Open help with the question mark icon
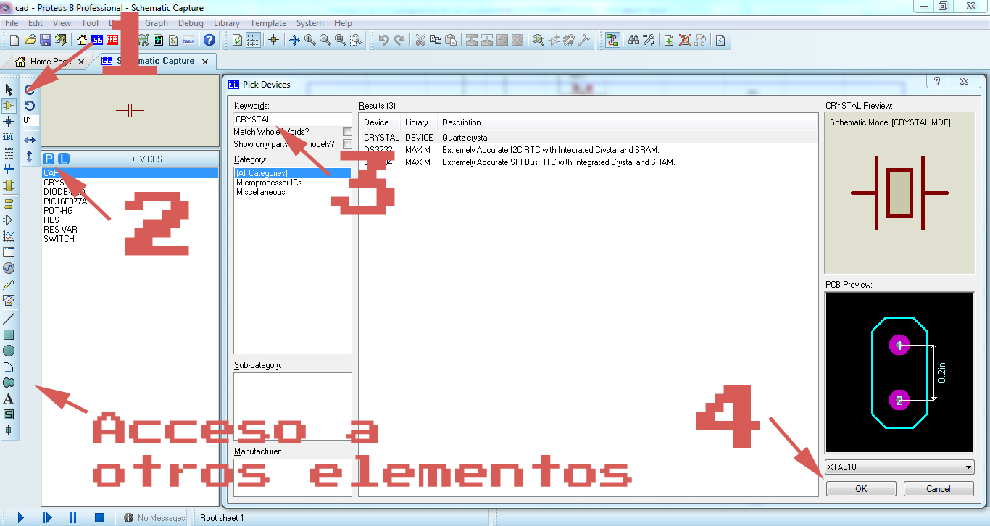The image size is (990, 526). pyautogui.click(x=209, y=40)
